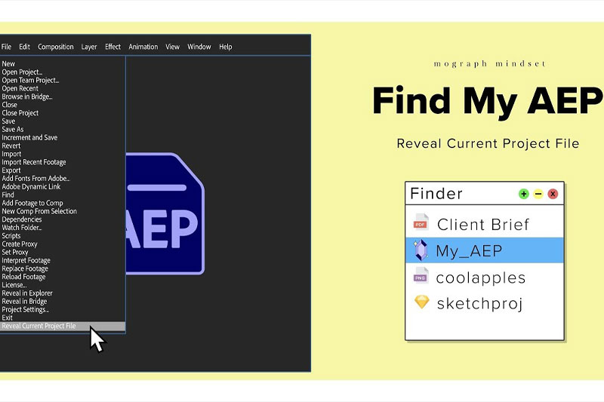
Task: Select the sketchproj file name
Action: pyautogui.click(x=479, y=304)
